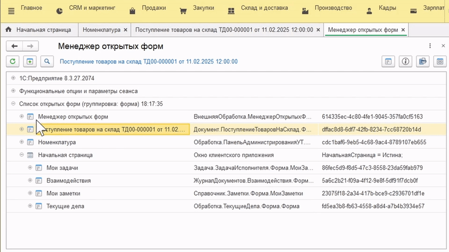Click the information icon button

tap(406, 61)
